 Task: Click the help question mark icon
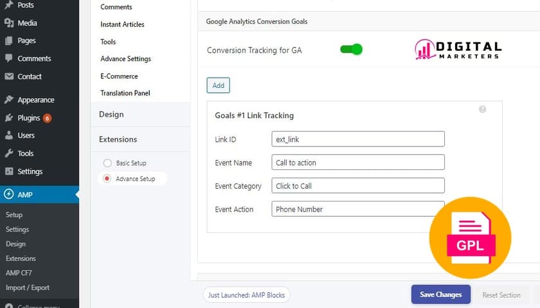(483, 109)
